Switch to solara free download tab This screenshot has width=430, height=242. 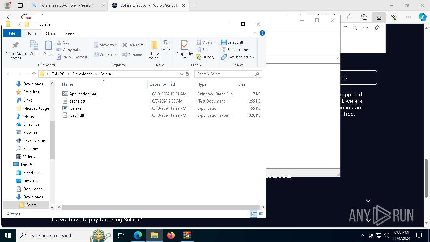(x=66, y=5)
